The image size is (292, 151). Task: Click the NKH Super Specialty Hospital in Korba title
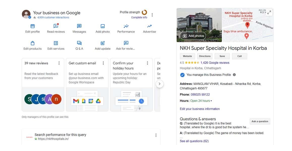pyautogui.click(x=223, y=48)
